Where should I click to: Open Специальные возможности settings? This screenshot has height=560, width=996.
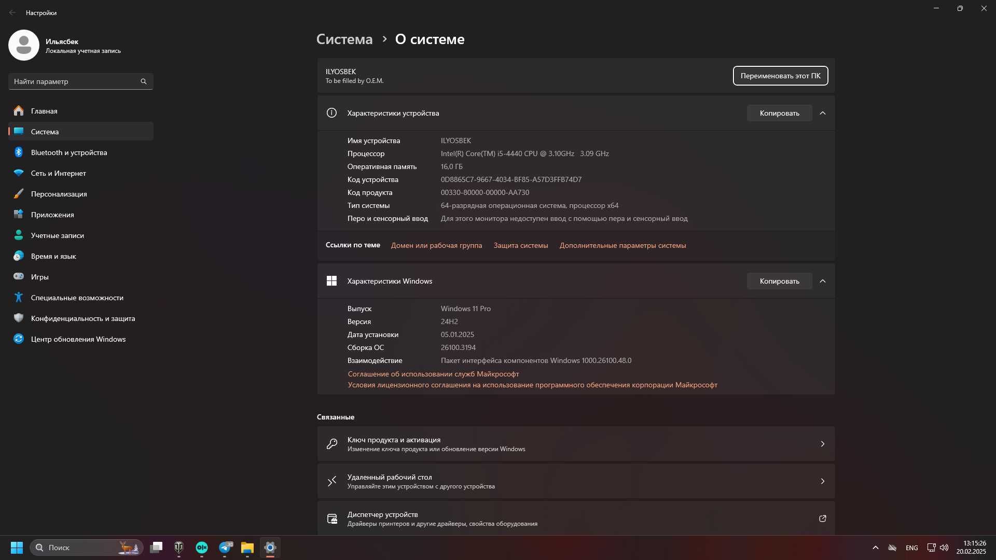coord(80,298)
